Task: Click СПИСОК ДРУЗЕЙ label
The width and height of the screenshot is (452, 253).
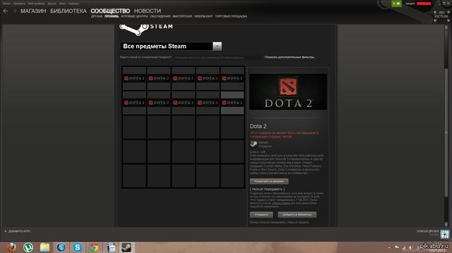Action: [427, 231]
